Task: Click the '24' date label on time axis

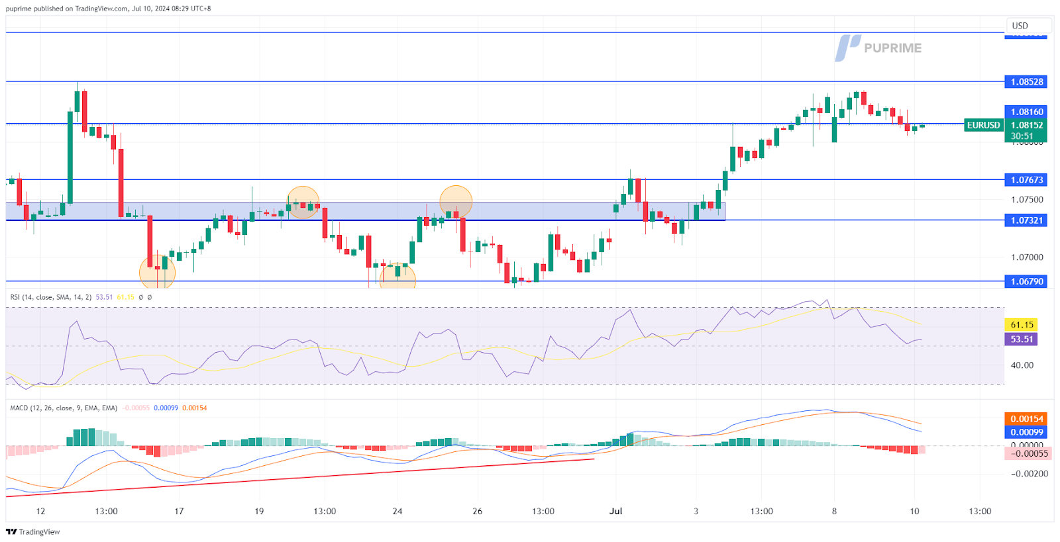Action: coord(397,511)
